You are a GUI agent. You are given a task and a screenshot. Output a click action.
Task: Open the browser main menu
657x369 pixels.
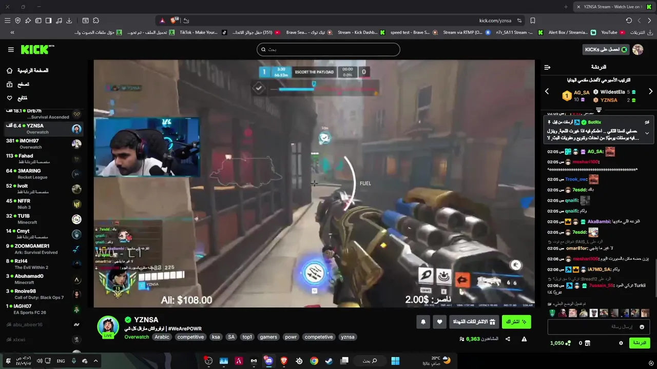click(7, 20)
